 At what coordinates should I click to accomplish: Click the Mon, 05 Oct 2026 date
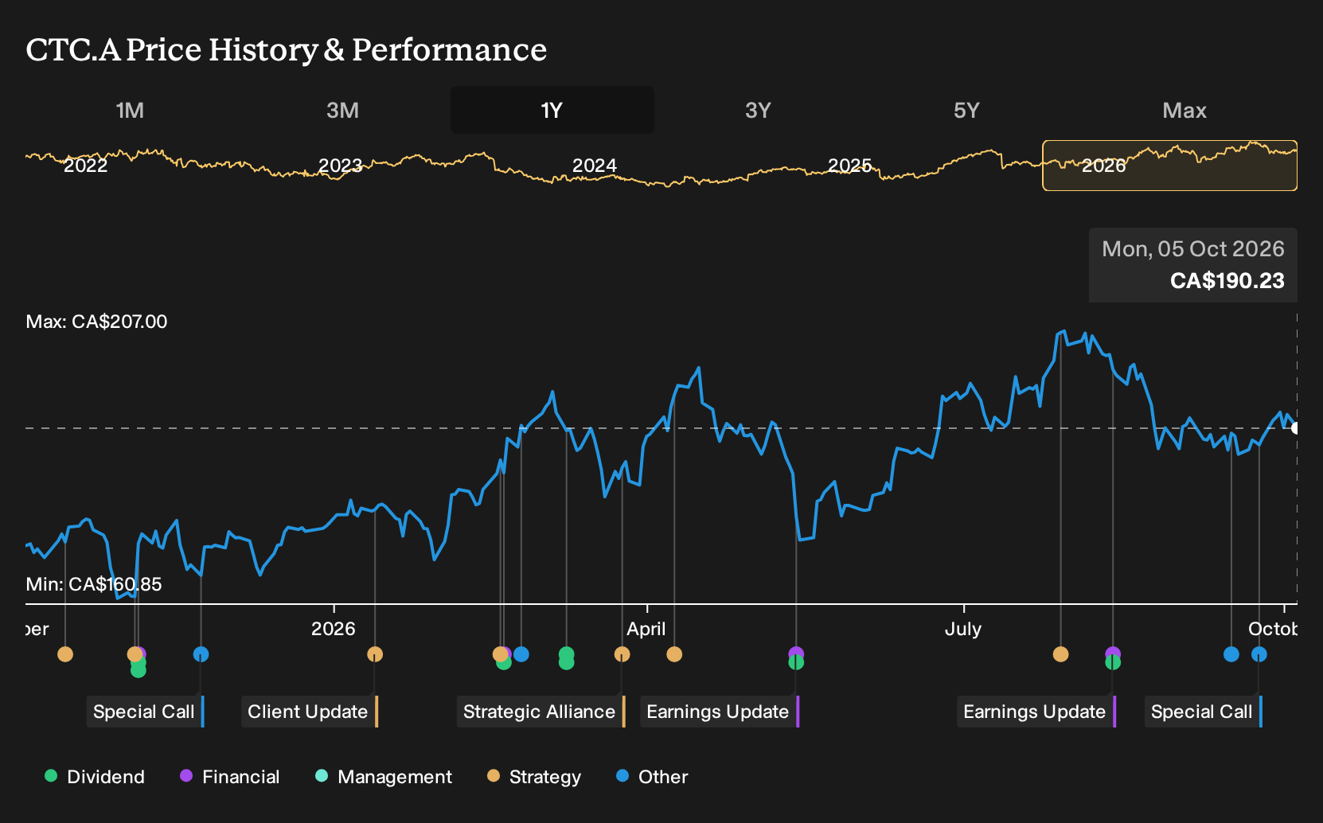pos(1193,249)
